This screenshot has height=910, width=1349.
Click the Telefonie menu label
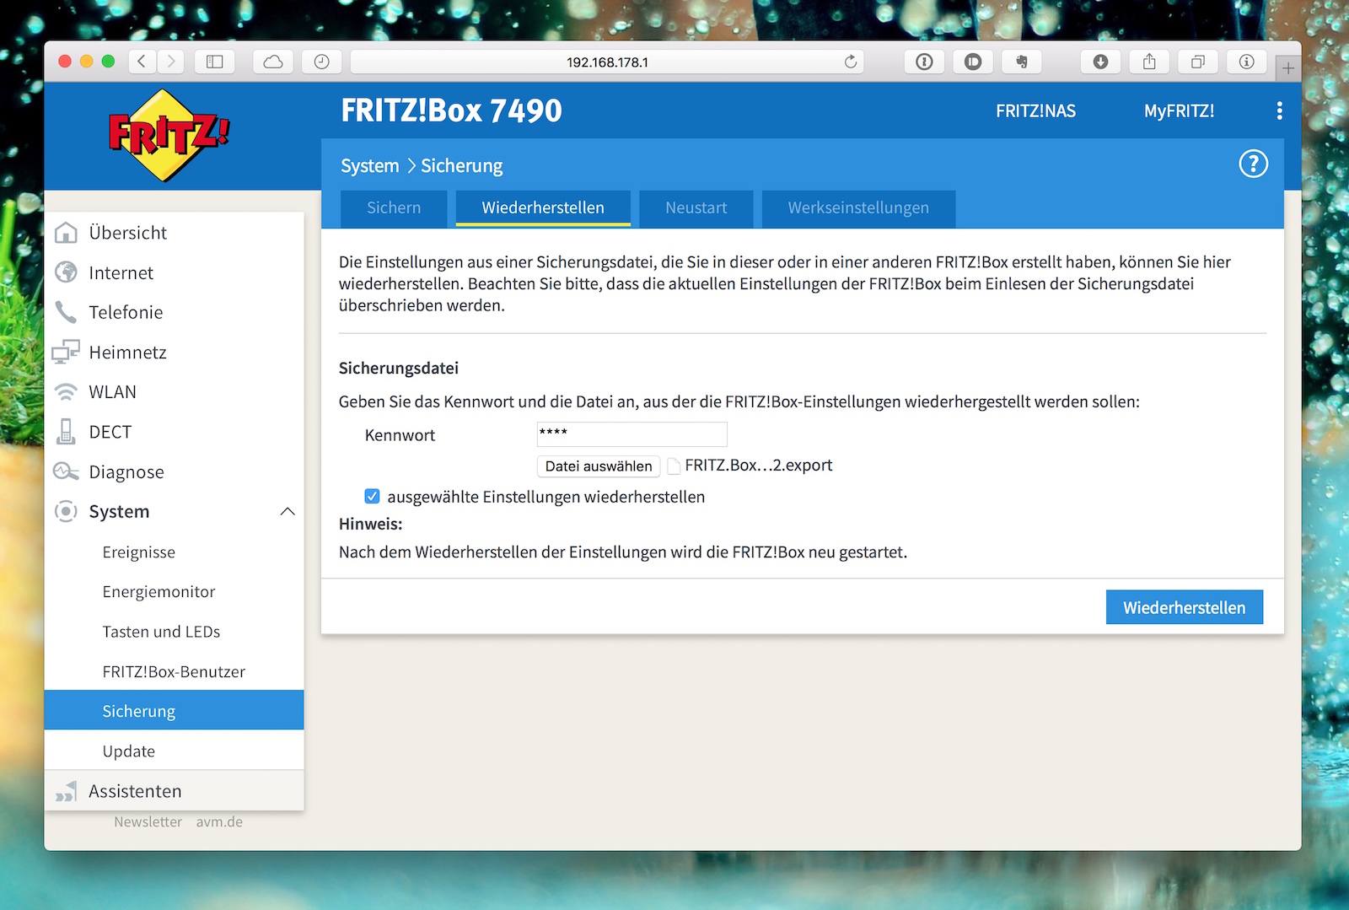tap(126, 312)
